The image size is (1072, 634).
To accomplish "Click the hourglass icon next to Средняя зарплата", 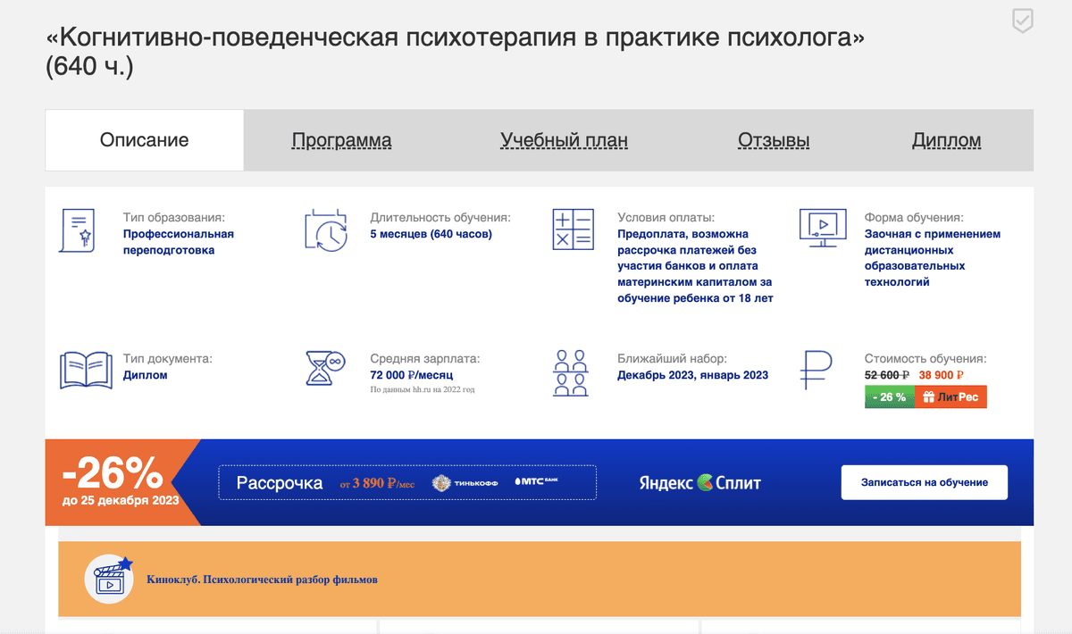I will tap(325, 370).
